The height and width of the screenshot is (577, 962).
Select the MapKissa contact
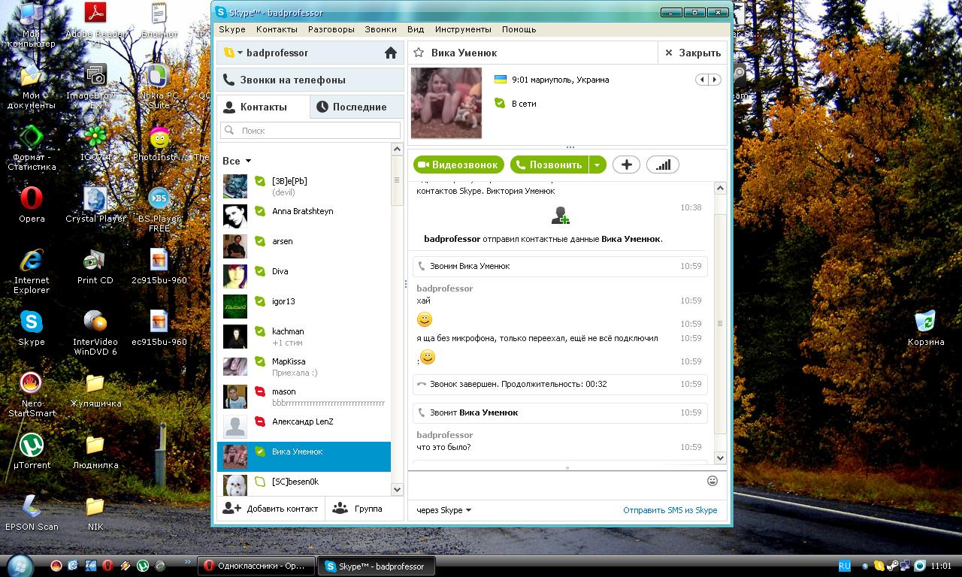click(304, 367)
